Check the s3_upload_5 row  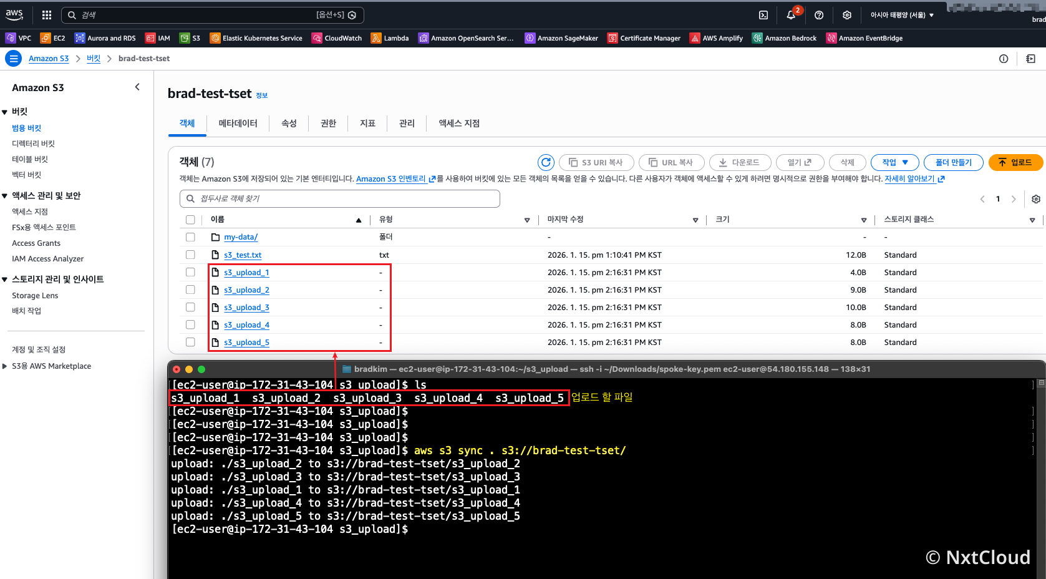point(190,342)
